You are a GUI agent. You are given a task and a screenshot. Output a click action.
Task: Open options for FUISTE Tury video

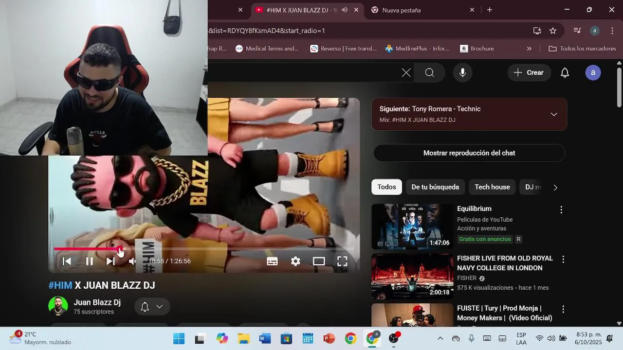pyautogui.click(x=563, y=309)
